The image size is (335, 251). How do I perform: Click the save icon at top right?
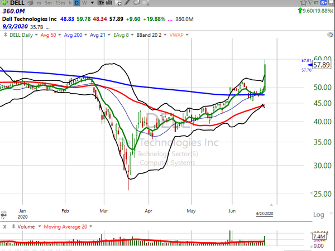(x=331, y=2)
